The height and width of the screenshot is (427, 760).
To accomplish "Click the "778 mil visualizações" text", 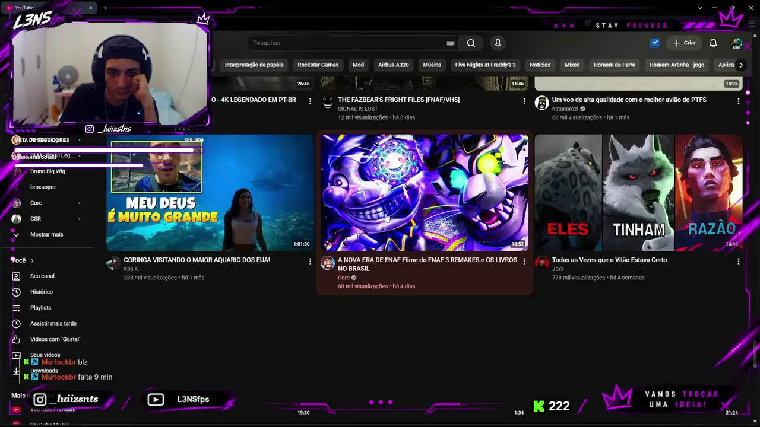I will [x=578, y=278].
